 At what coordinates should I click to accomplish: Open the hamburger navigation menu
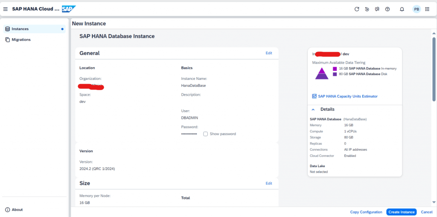point(6,9)
